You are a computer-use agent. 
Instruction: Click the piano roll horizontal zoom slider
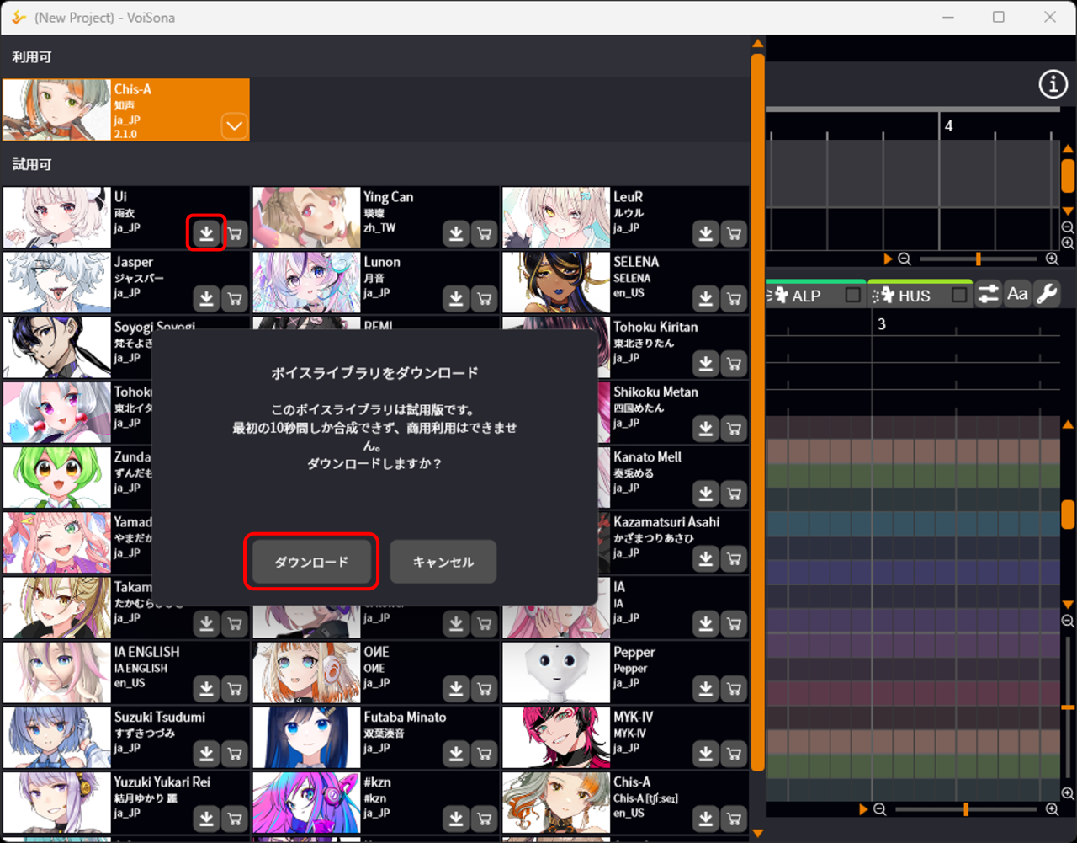click(x=966, y=809)
